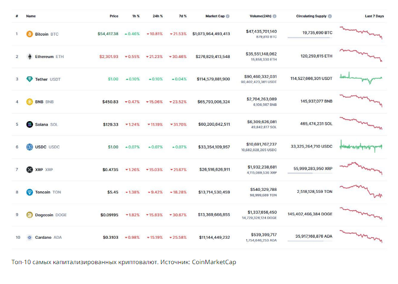Click the Bitcoin coin logo icon
398x284 pixels.
[x=29, y=34]
